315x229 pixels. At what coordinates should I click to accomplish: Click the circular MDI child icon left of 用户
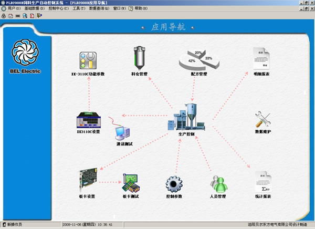pos(4,8)
